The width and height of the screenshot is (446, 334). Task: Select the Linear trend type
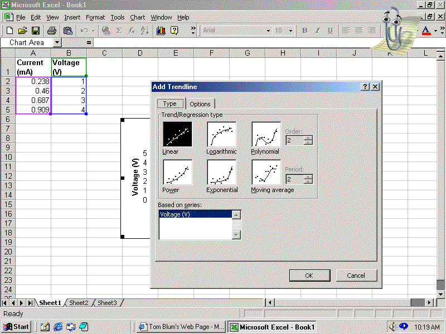177,134
